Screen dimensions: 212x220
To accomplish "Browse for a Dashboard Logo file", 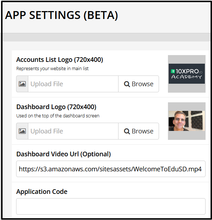I will pos(139,131).
